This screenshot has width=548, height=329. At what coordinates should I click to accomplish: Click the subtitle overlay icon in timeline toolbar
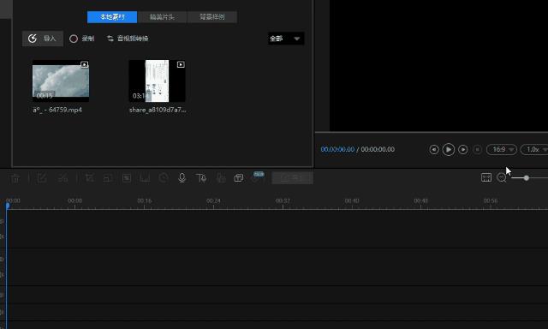click(x=239, y=178)
